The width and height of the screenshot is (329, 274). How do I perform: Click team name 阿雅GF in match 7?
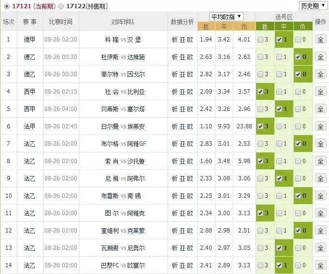(x=137, y=144)
